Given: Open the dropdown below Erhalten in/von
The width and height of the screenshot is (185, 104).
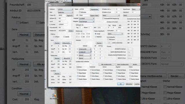Looking at the screenshot, I should [111, 15].
